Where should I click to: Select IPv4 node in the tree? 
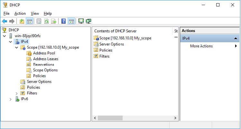(x=24, y=42)
